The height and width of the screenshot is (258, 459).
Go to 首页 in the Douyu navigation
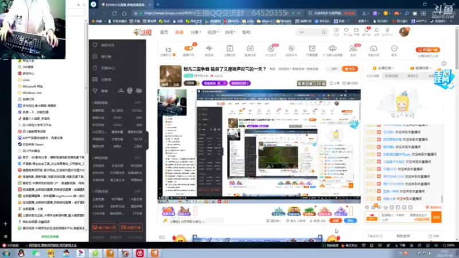point(164,32)
